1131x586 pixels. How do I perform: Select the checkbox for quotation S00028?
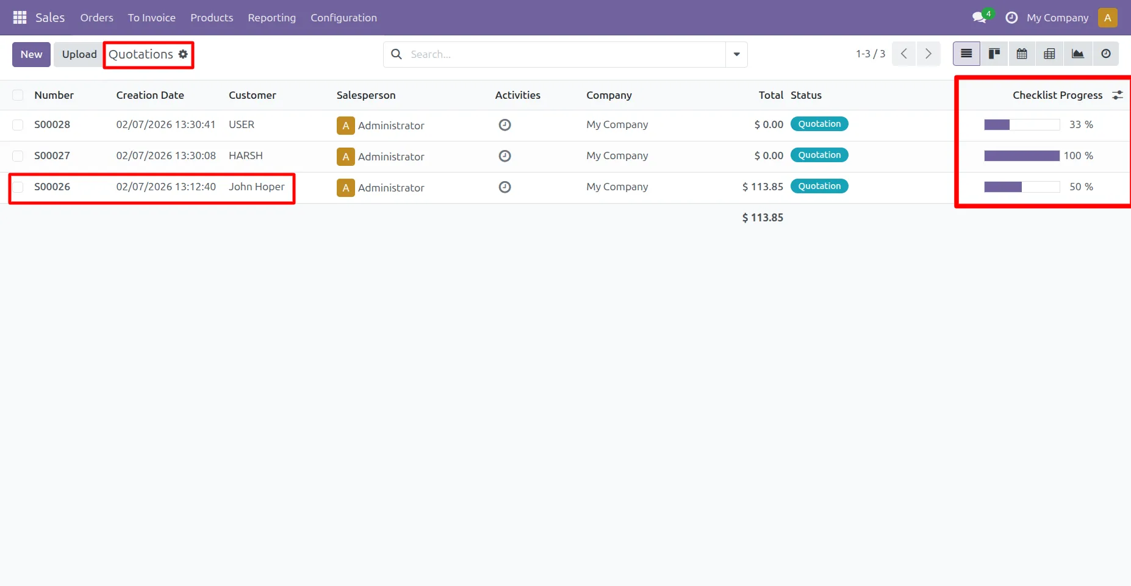click(x=18, y=125)
